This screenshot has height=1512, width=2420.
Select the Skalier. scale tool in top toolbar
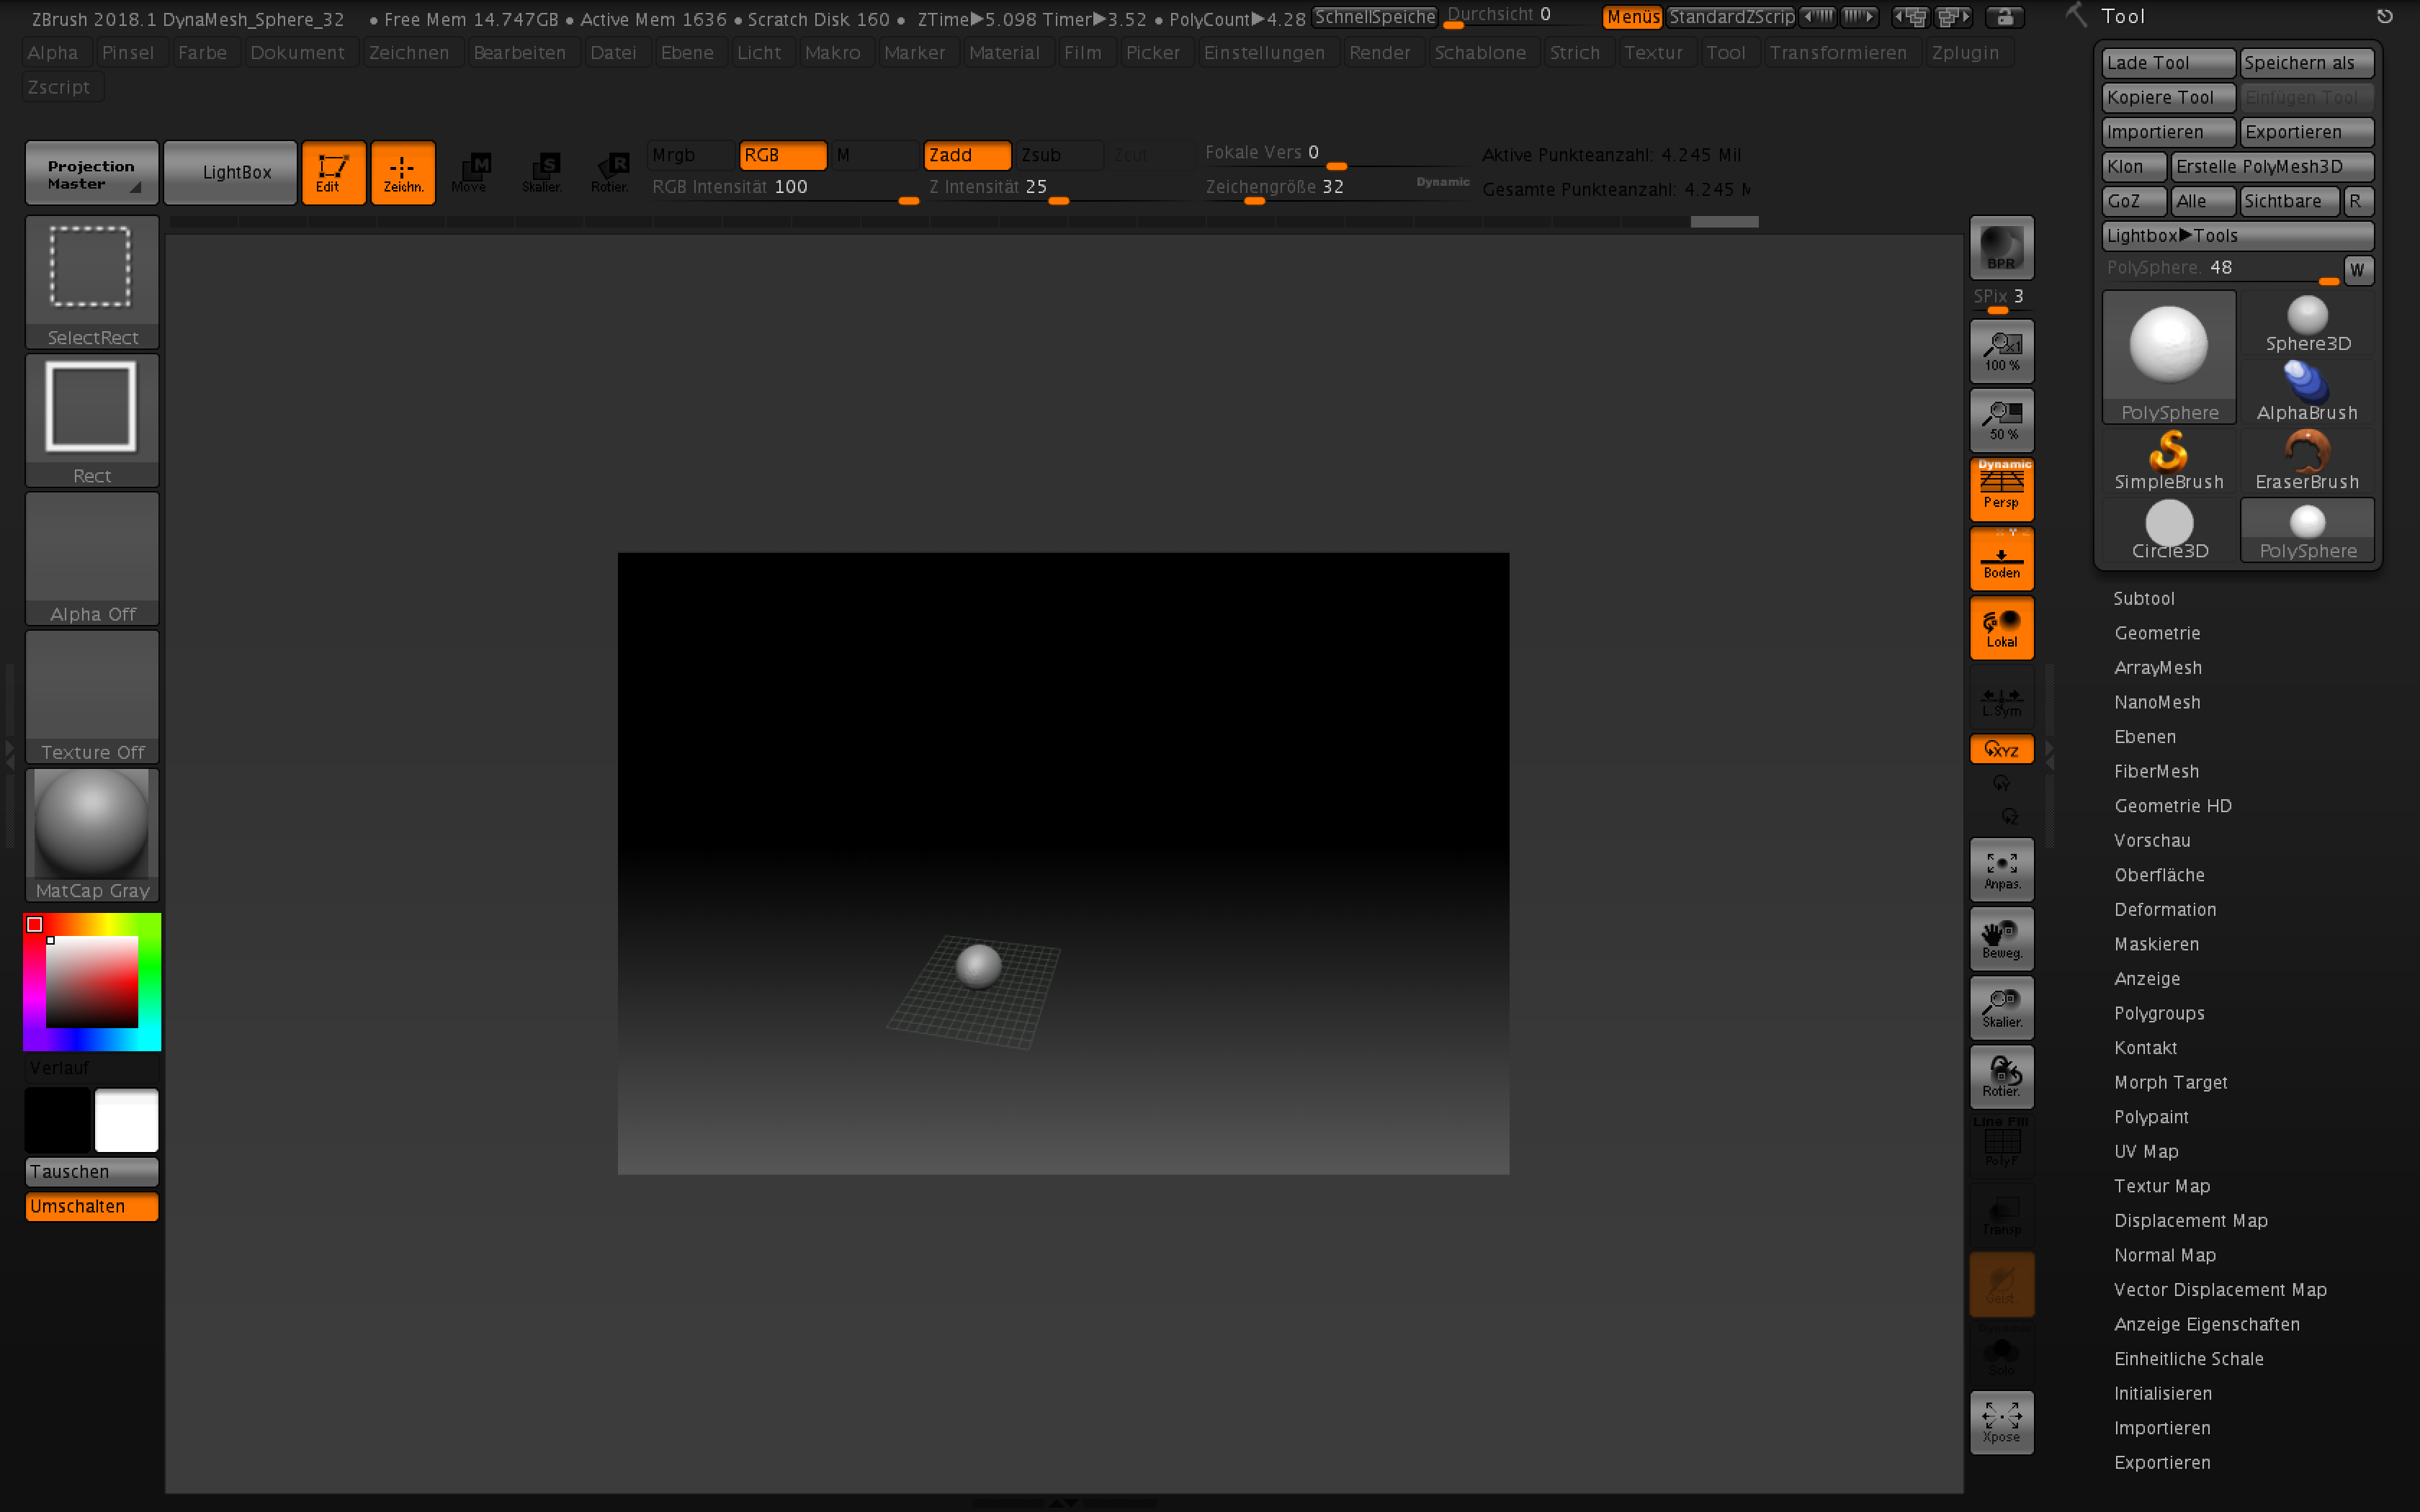pos(541,173)
